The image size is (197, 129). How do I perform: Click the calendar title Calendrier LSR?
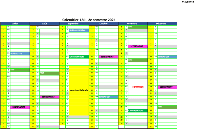click(x=89, y=20)
